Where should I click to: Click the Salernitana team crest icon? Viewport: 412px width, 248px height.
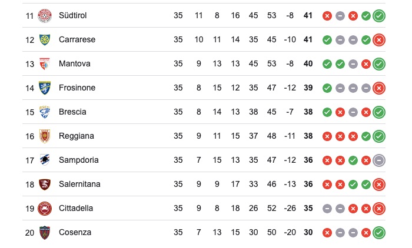pos(44,184)
